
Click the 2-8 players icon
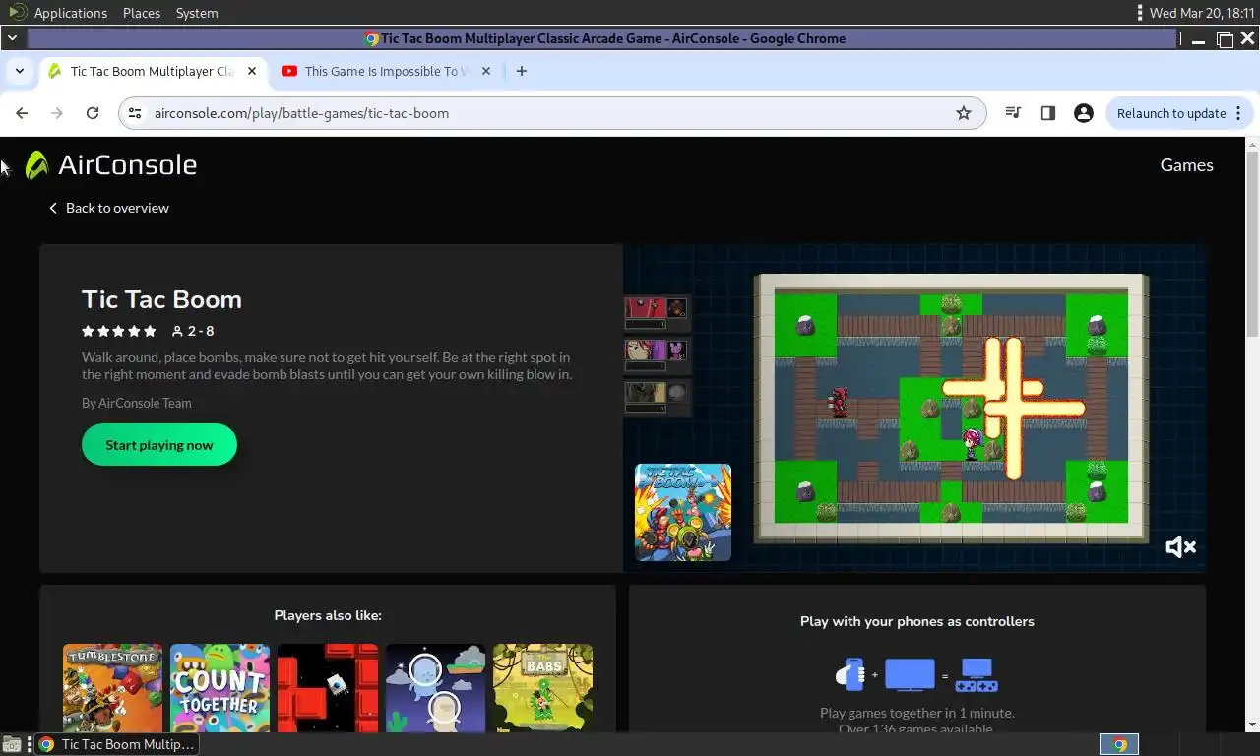tap(177, 331)
